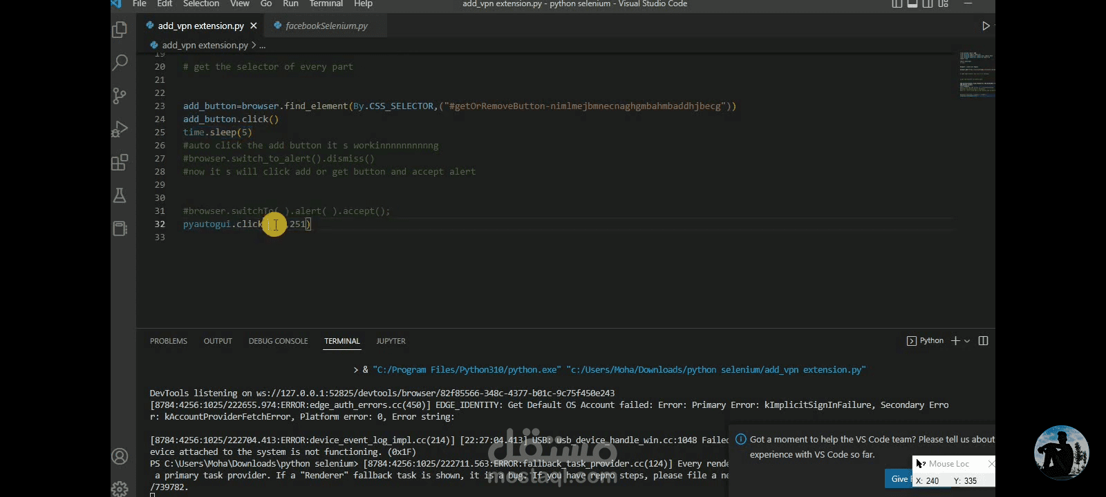The image size is (1106, 497).
Task: Open the Go menu
Action: (266, 3)
